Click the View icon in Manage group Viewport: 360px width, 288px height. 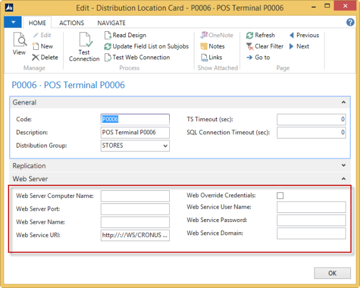click(19, 43)
